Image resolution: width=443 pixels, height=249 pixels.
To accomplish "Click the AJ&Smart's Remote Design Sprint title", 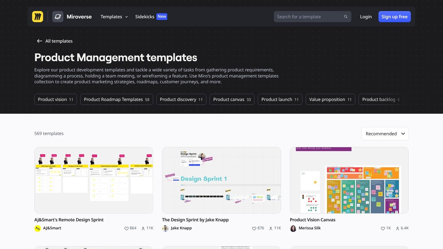I will [69, 220].
